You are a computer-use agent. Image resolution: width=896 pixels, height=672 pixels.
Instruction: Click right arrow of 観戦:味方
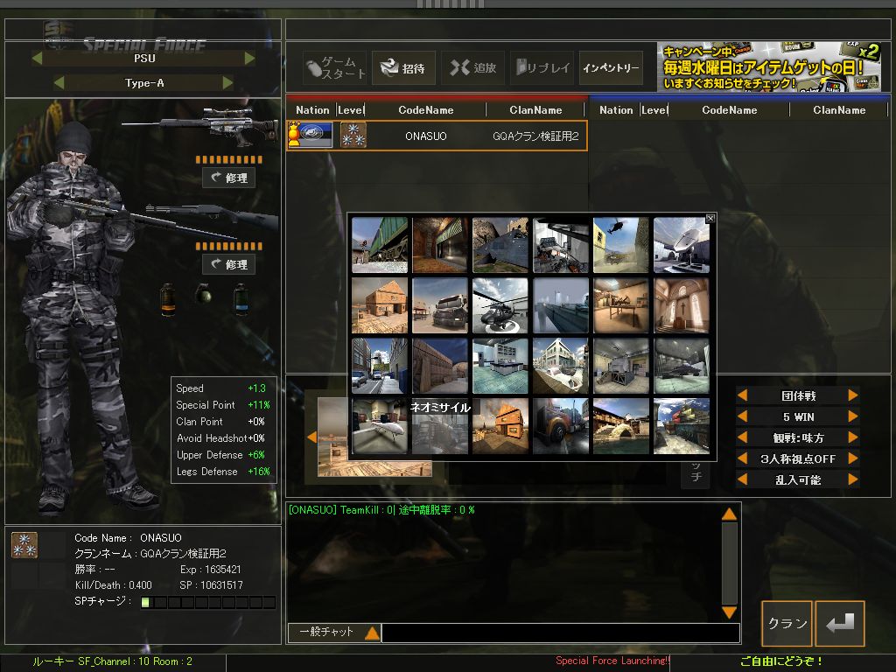click(x=853, y=437)
